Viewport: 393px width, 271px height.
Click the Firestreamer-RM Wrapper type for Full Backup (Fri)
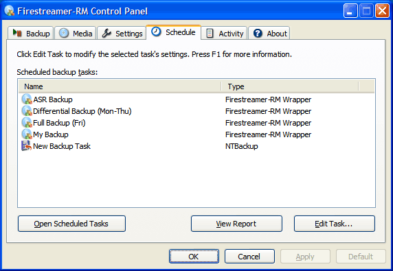(x=268, y=123)
